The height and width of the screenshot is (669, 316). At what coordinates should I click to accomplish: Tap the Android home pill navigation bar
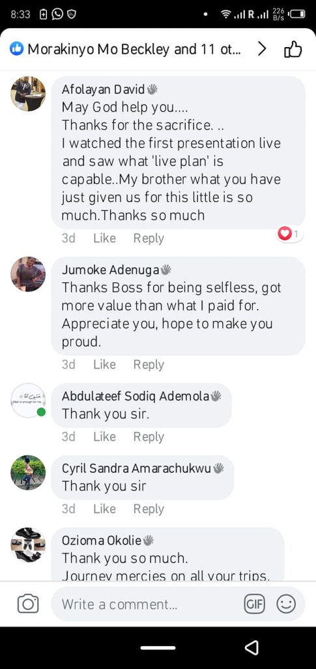point(158,648)
